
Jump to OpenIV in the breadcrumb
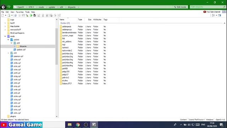click(21, 7)
